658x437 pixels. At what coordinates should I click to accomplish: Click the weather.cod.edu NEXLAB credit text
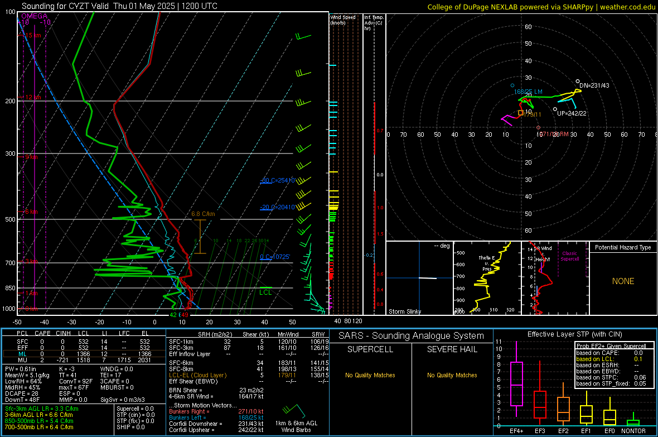(x=541, y=7)
